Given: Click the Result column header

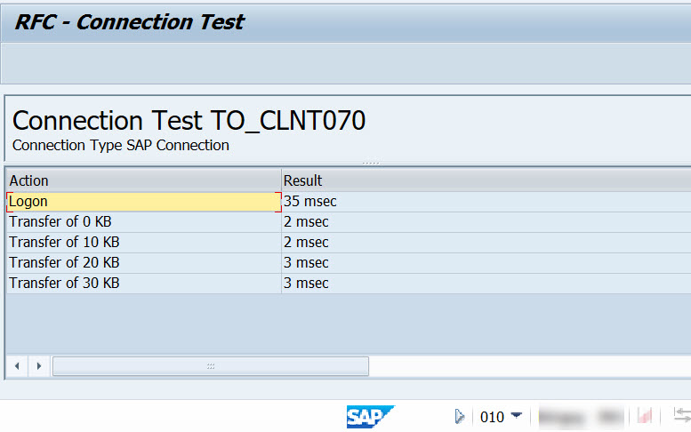Looking at the screenshot, I should (x=485, y=180).
